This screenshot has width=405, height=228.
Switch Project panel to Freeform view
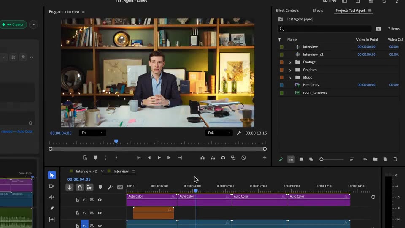click(311, 160)
